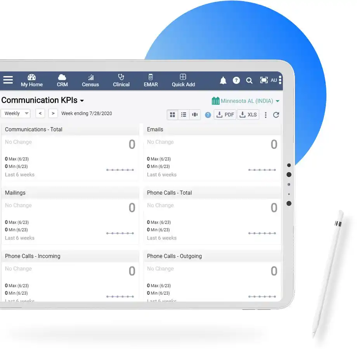Screen dimensions: 357x349
Task: Click the blue help icon beside PDF
Action: 208,115
